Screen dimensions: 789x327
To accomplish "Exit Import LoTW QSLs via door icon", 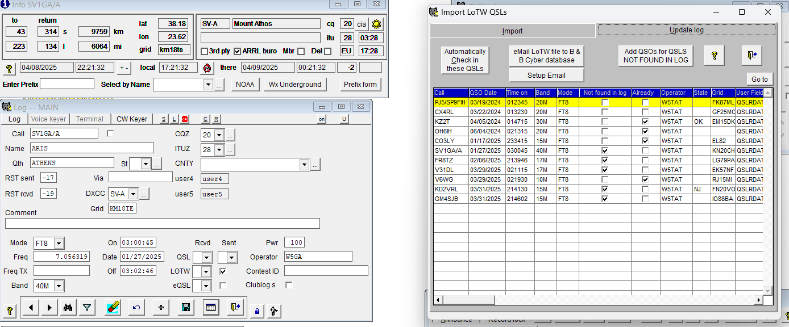I will tap(751, 56).
